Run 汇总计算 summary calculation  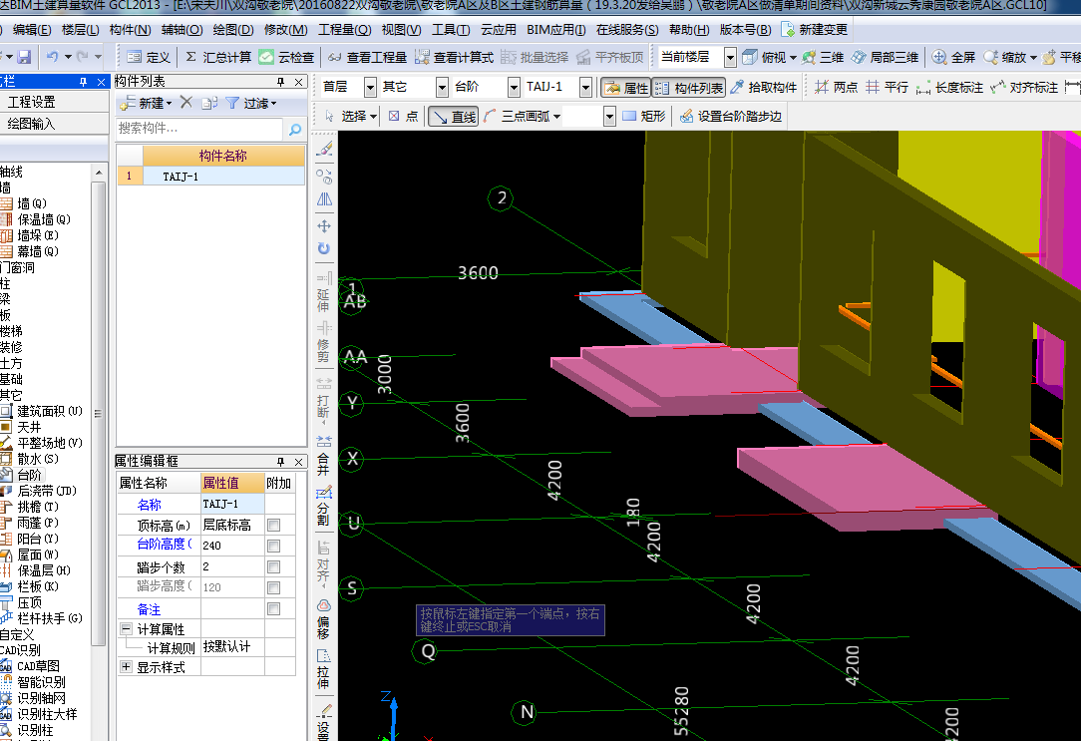coord(217,57)
